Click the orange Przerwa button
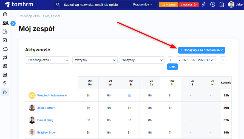This screenshot has height=139, width=244. pyautogui.click(x=168, y=5)
